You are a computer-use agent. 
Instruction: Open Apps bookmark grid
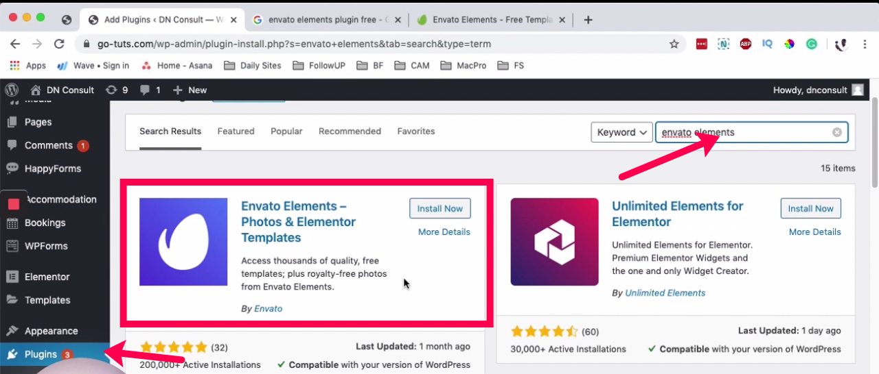pyautogui.click(x=28, y=66)
